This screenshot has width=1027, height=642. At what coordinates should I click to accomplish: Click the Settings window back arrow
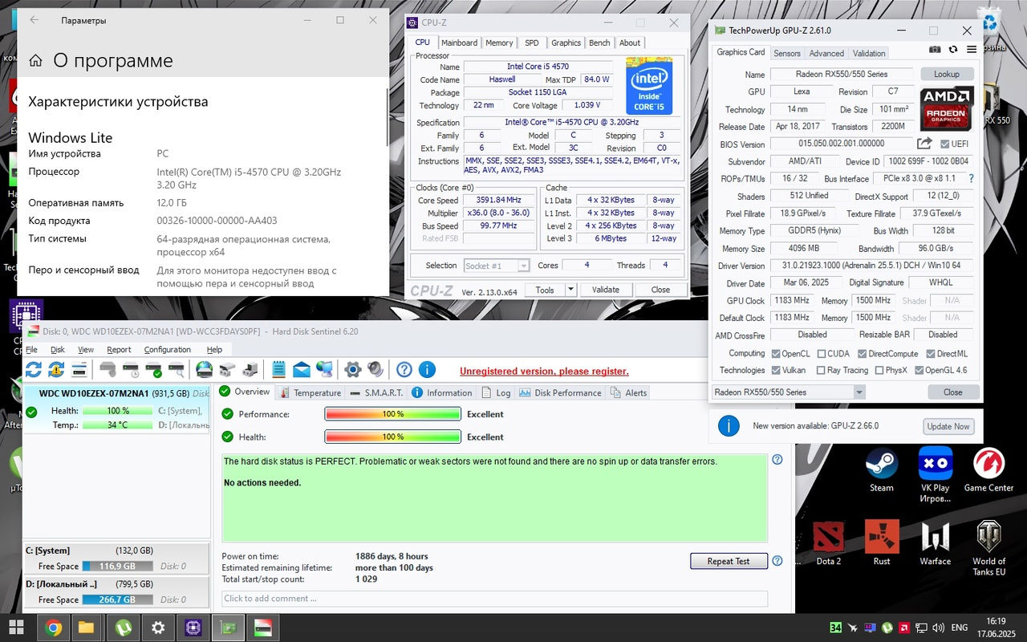pos(35,20)
